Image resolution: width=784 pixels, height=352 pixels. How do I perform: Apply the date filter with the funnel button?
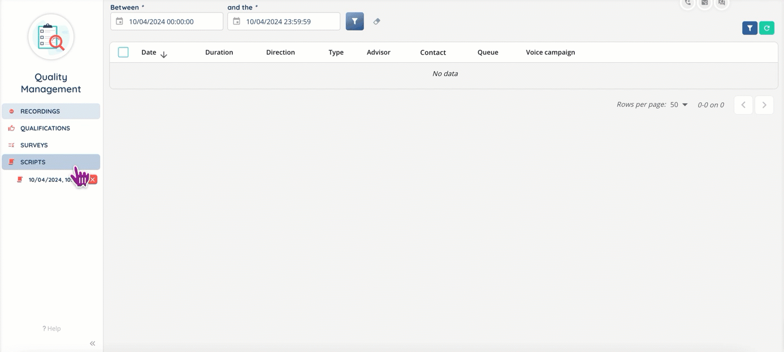coord(354,21)
